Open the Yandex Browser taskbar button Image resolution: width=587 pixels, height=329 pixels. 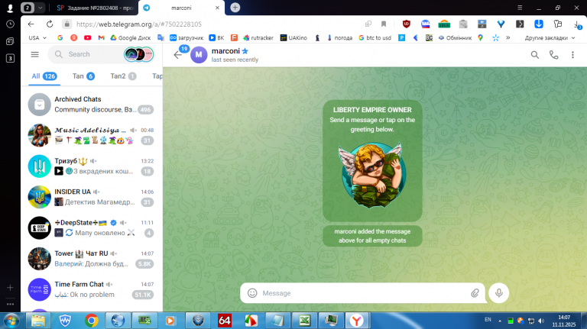[x=357, y=321]
